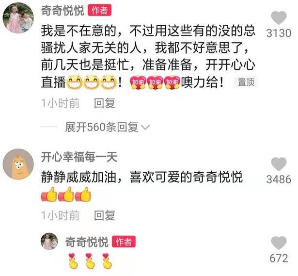Tap the pinned comment text about 直播

click(148, 56)
